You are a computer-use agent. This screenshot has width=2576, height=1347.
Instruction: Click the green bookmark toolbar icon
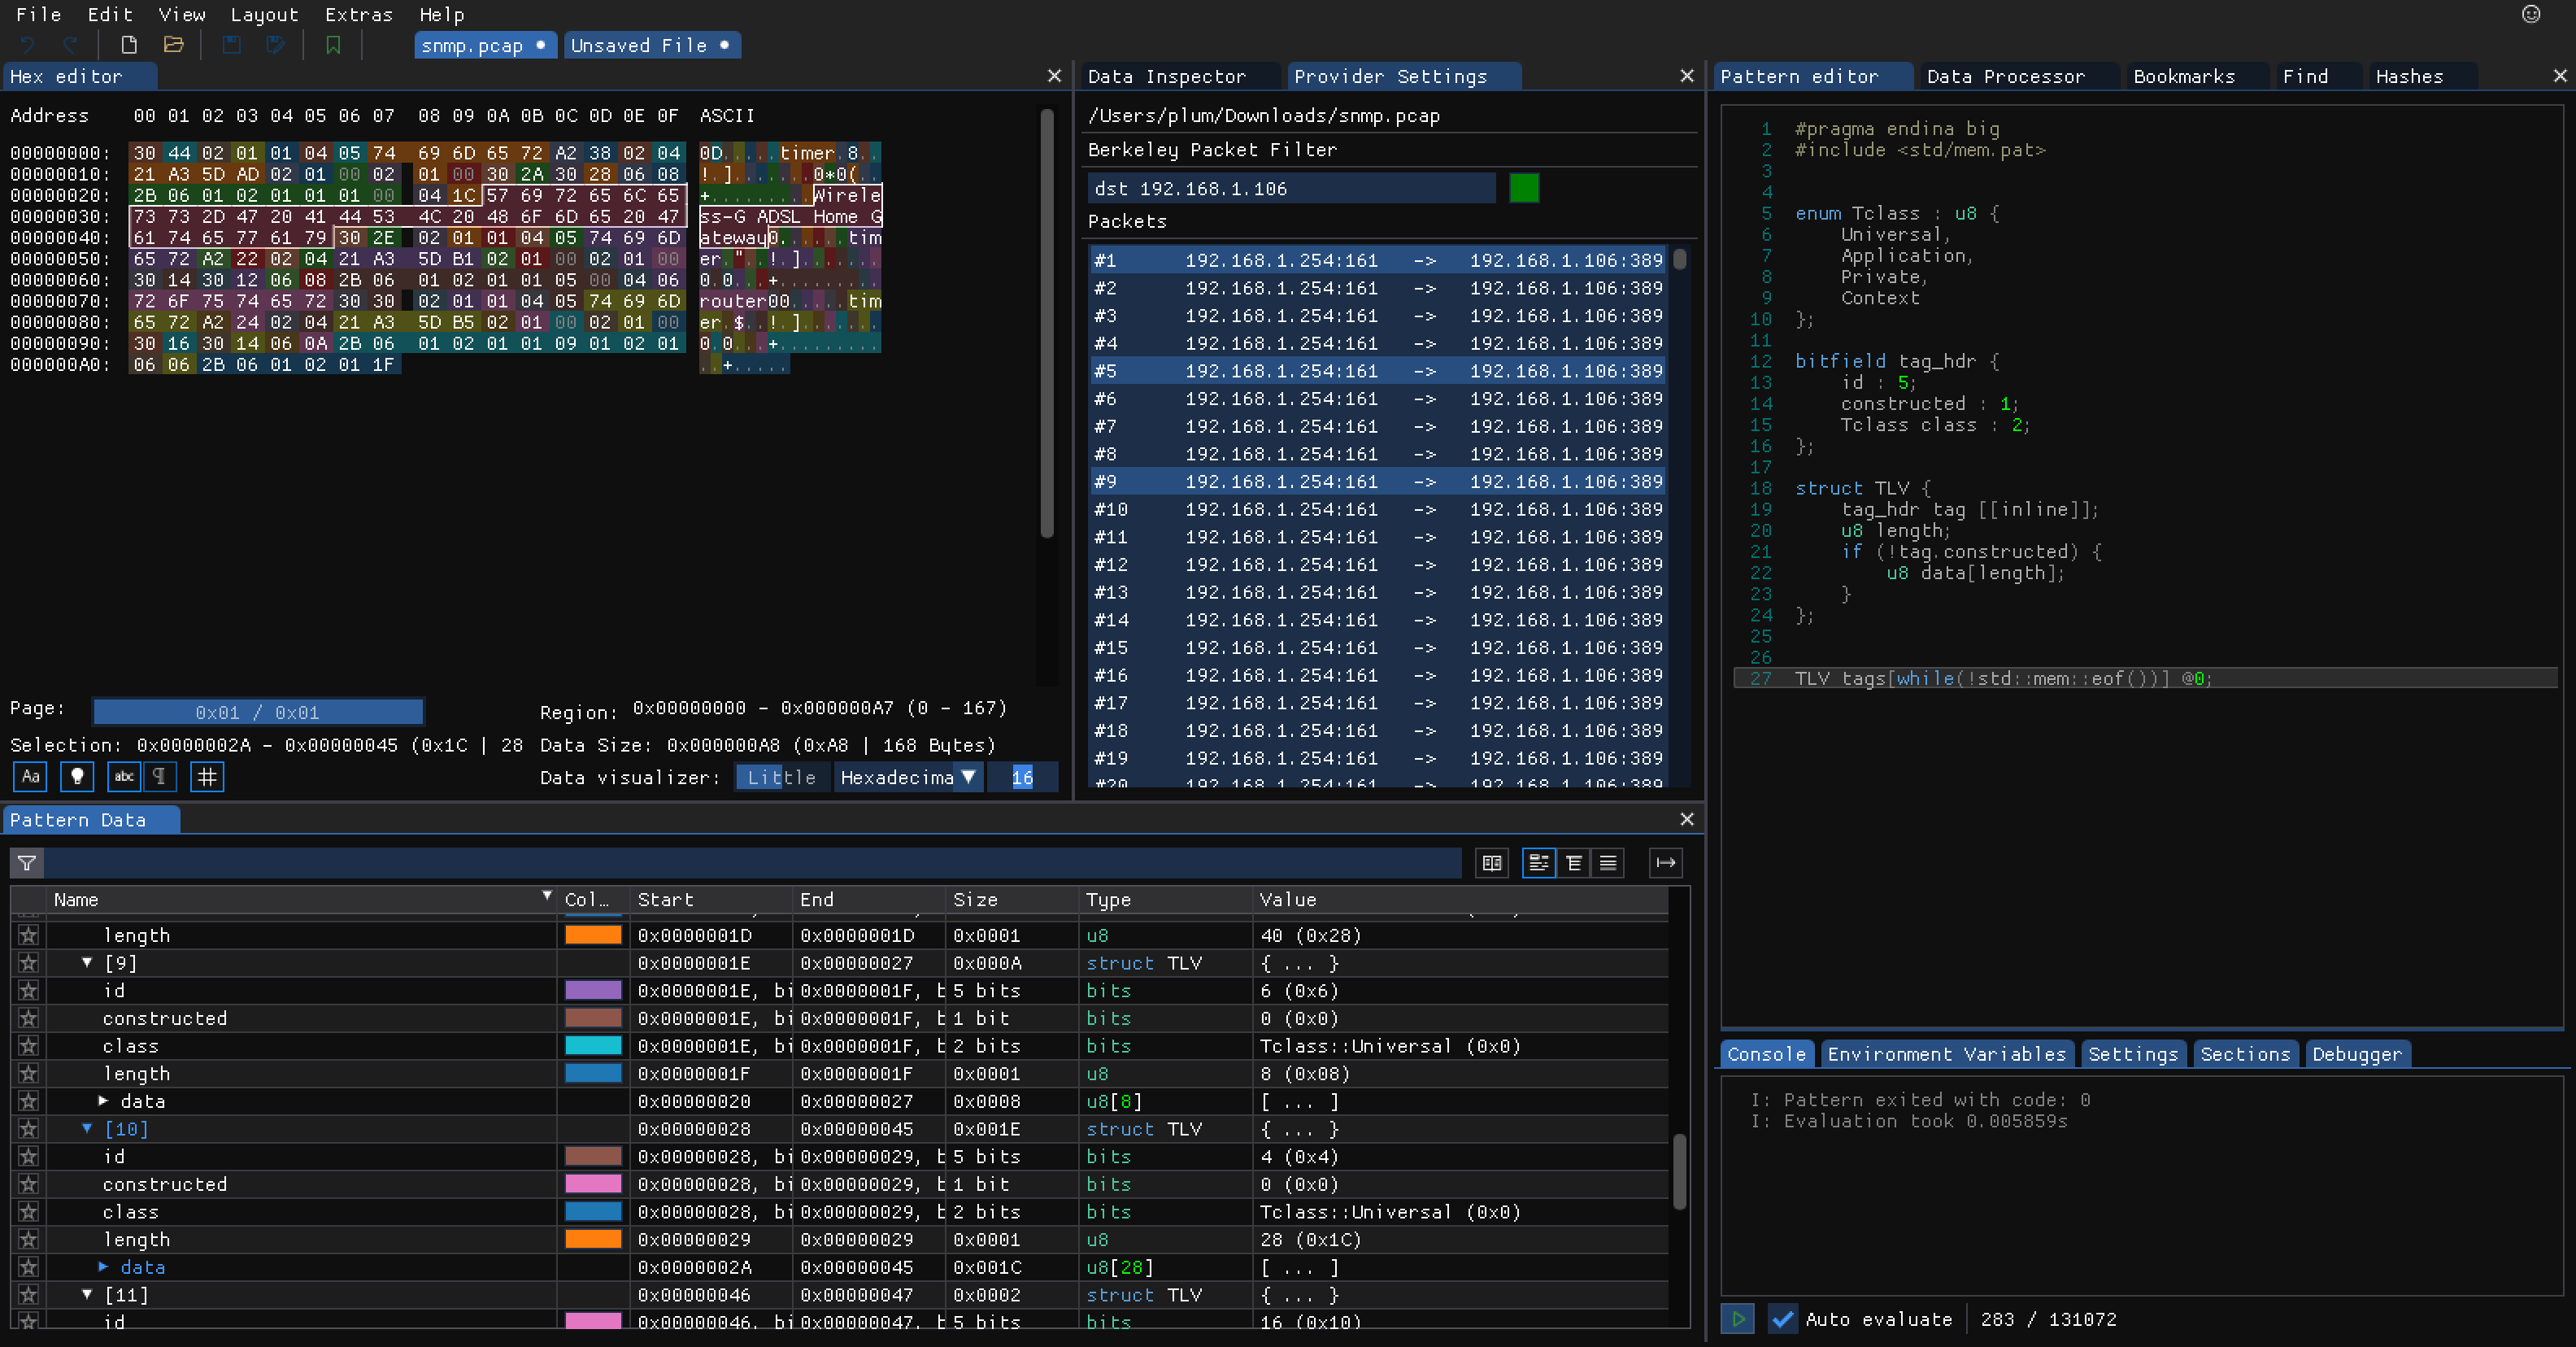pos(333,45)
